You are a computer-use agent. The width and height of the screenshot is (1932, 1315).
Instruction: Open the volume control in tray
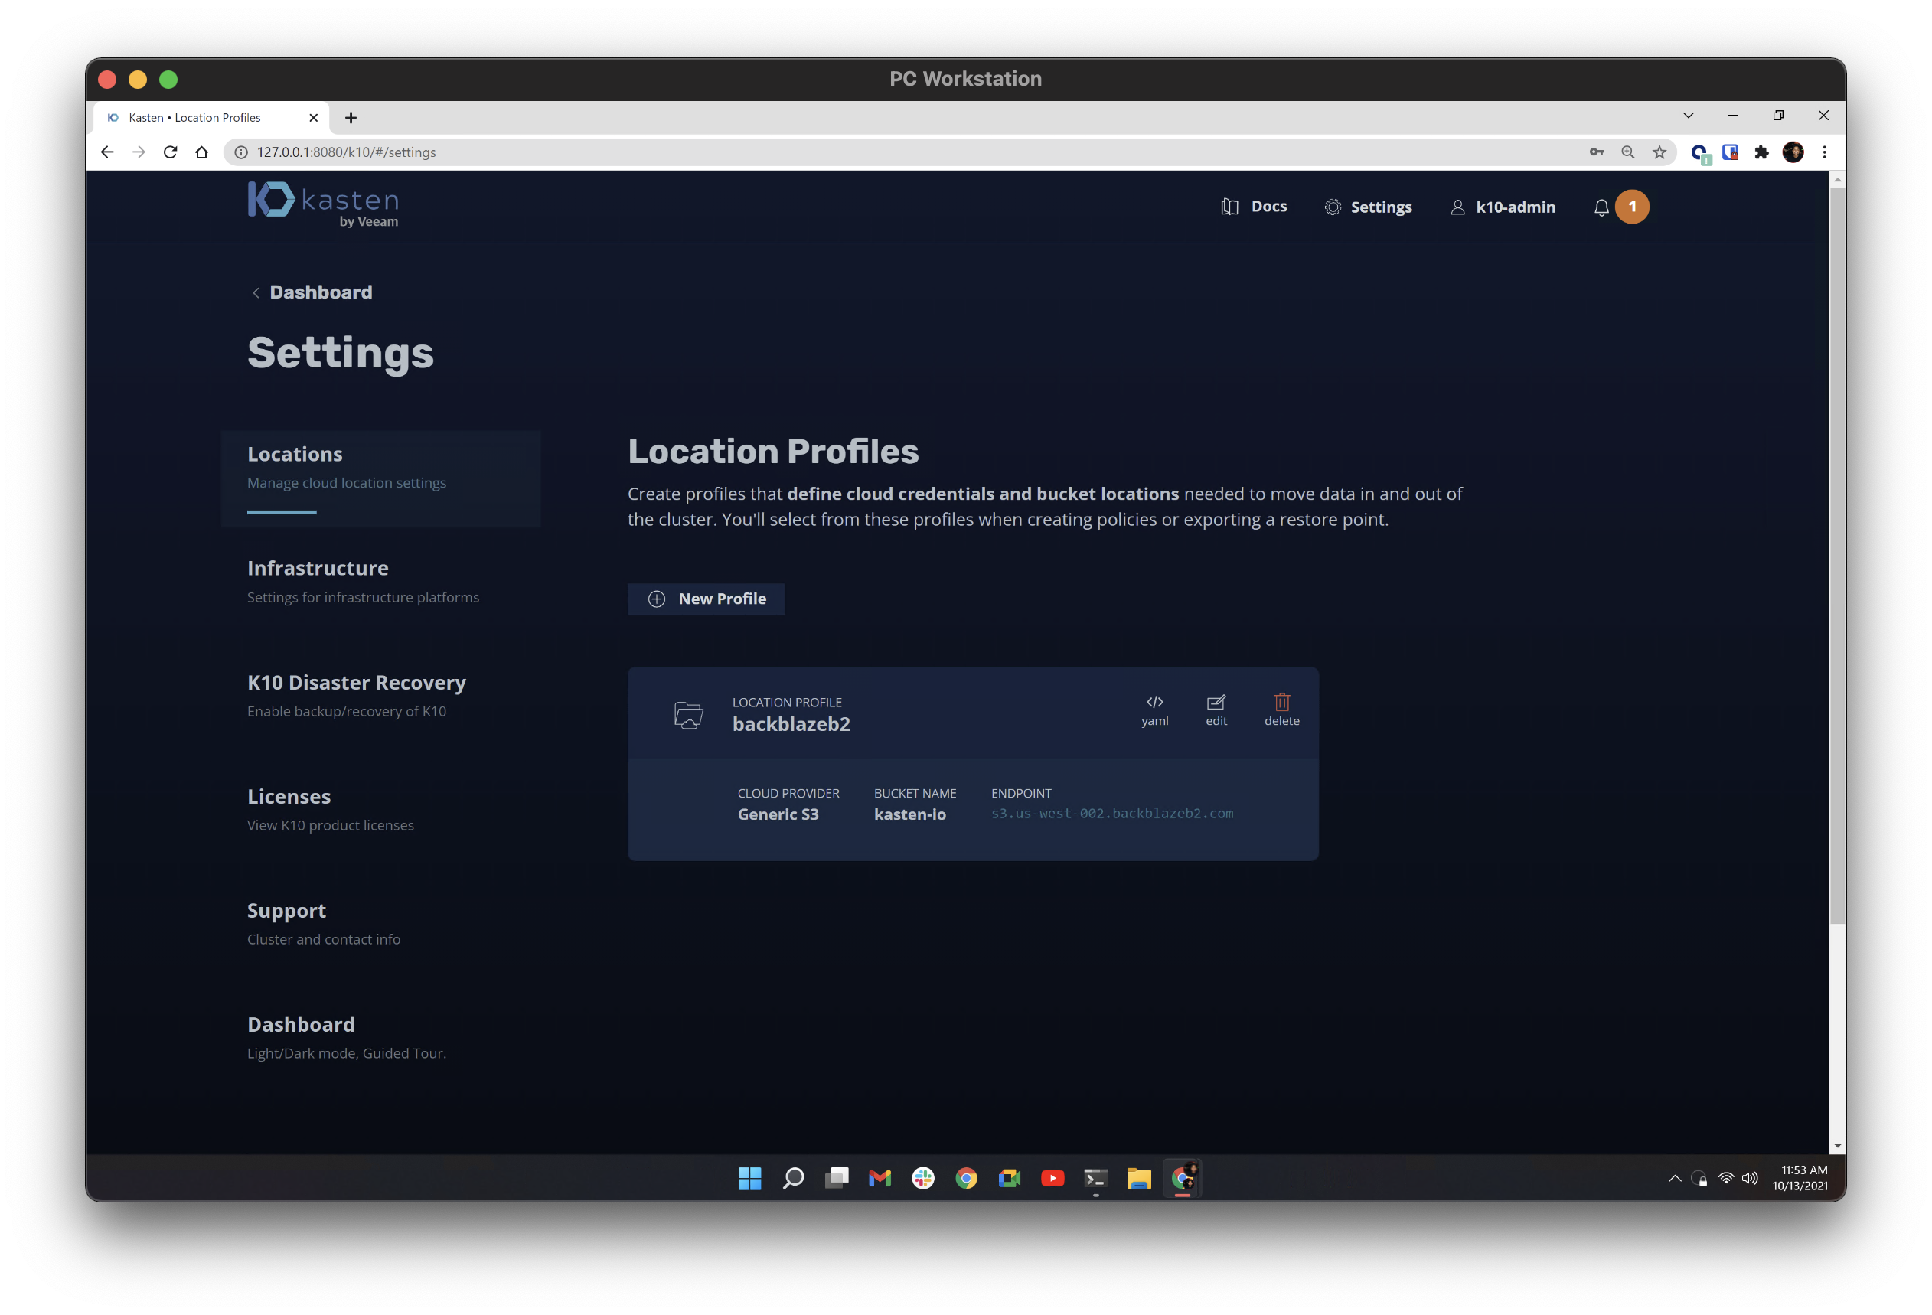click(1750, 1179)
